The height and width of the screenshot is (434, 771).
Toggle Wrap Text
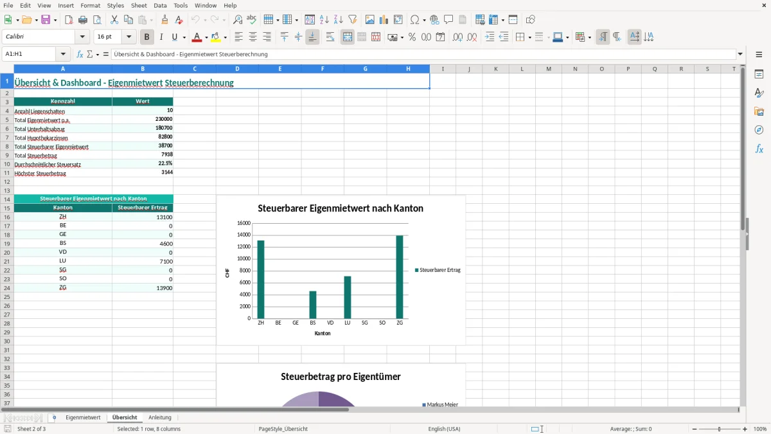point(330,37)
